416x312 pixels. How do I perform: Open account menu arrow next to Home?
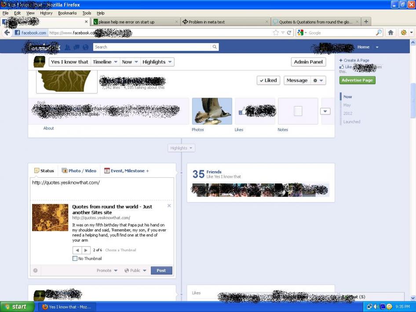click(x=377, y=47)
